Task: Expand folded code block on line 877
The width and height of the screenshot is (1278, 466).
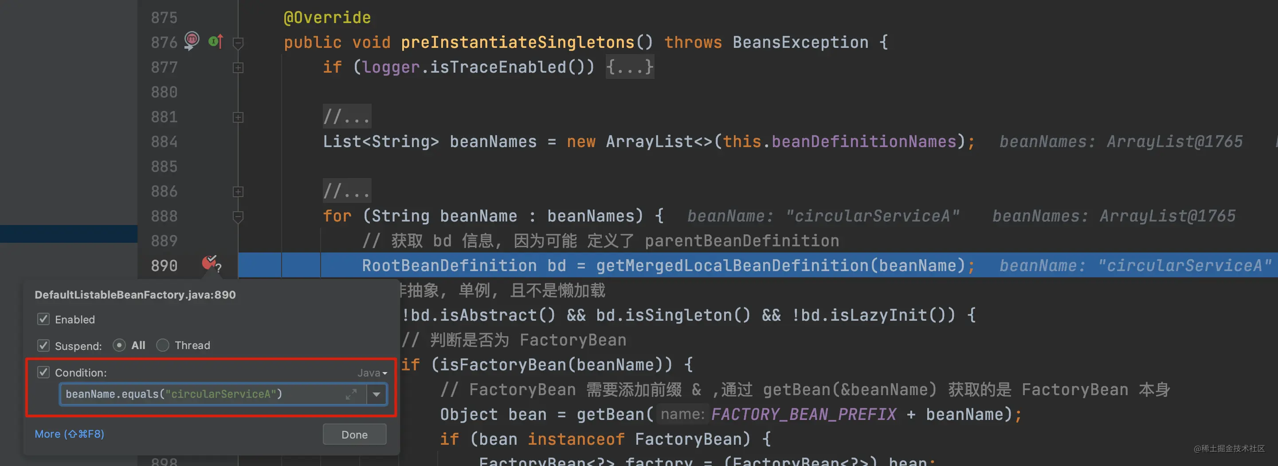Action: pos(238,67)
